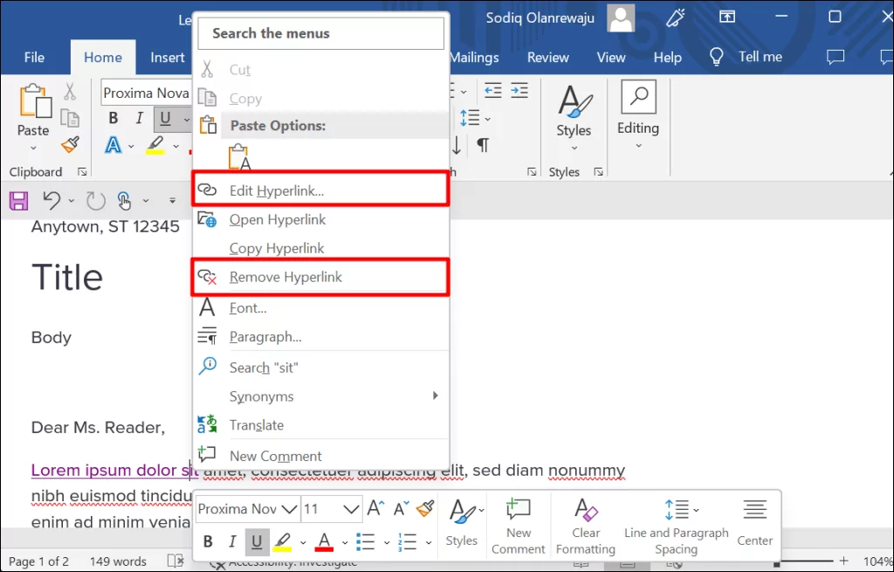Choose the keep text only paste option
Image resolution: width=894 pixels, height=572 pixels.
238,157
